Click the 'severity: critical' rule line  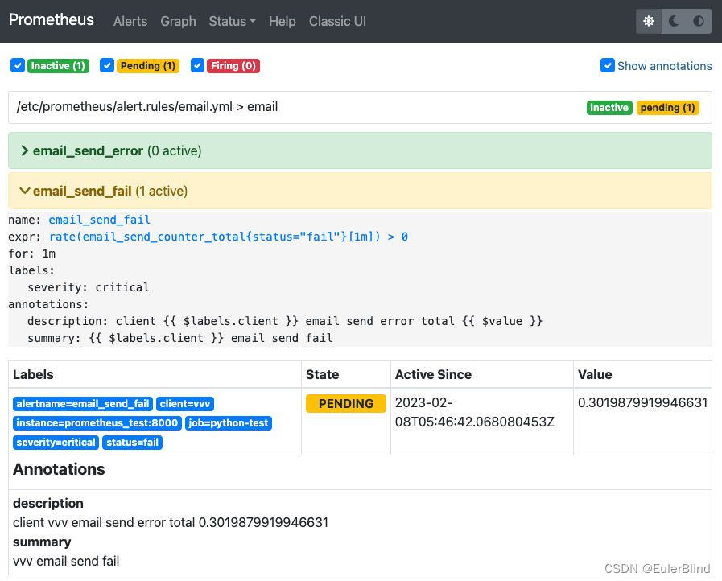[x=88, y=288]
